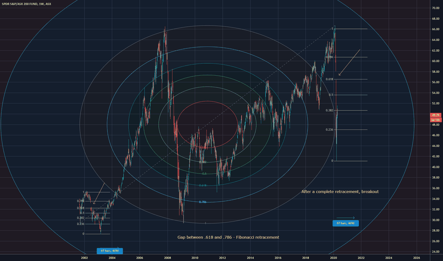This screenshot has height=261, width=443.
Task: Click the 42.00 price axis label
Action: (435, 156)
